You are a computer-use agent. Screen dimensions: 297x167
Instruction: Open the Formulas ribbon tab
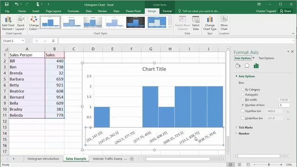point(73,11)
